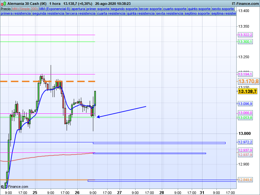Image resolution: width=260 pixels, height=195 pixels.
Task: Select the green 13.300,1 price level tag
Action: point(245,42)
